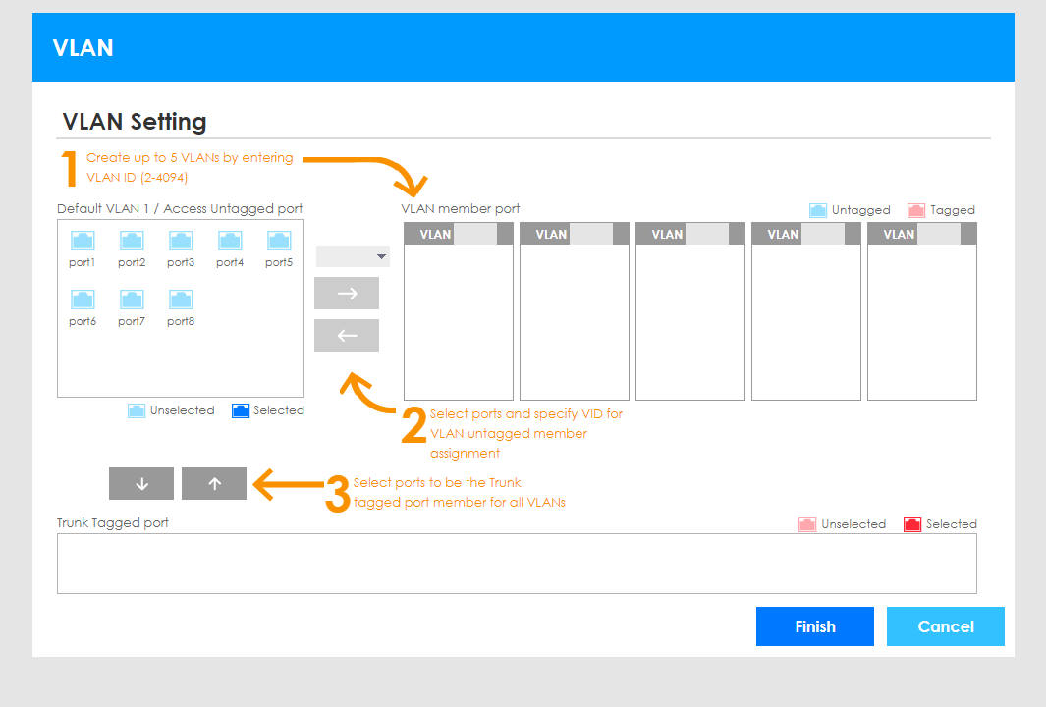Click the "Select ports and specify VID for" instruction text
Viewport: 1046px width, 707px height.
pyautogui.click(x=526, y=413)
